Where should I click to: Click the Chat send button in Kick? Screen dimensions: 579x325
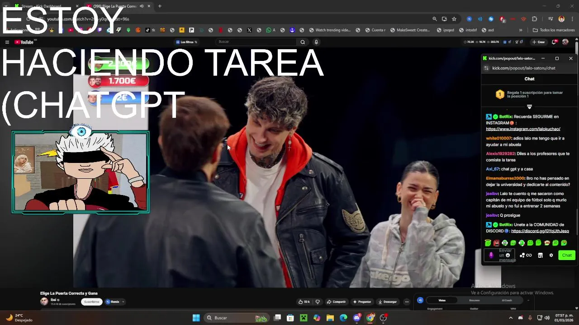tap(567, 255)
